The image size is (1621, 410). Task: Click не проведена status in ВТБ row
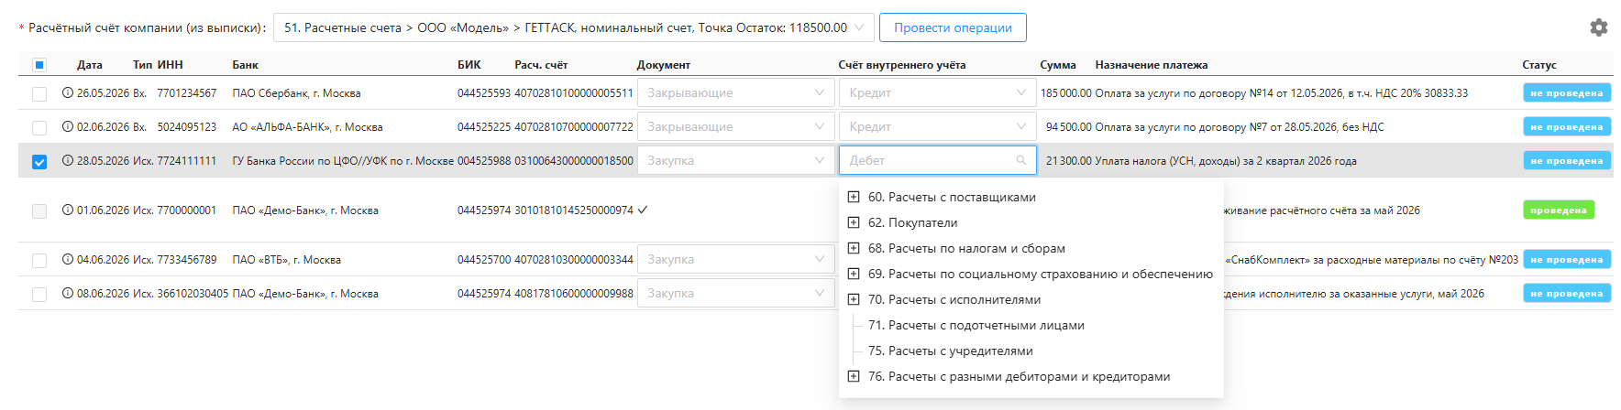click(x=1567, y=259)
